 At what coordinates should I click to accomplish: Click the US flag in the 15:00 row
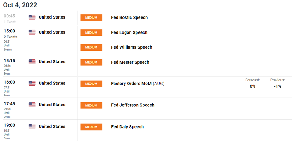pos(32,32)
